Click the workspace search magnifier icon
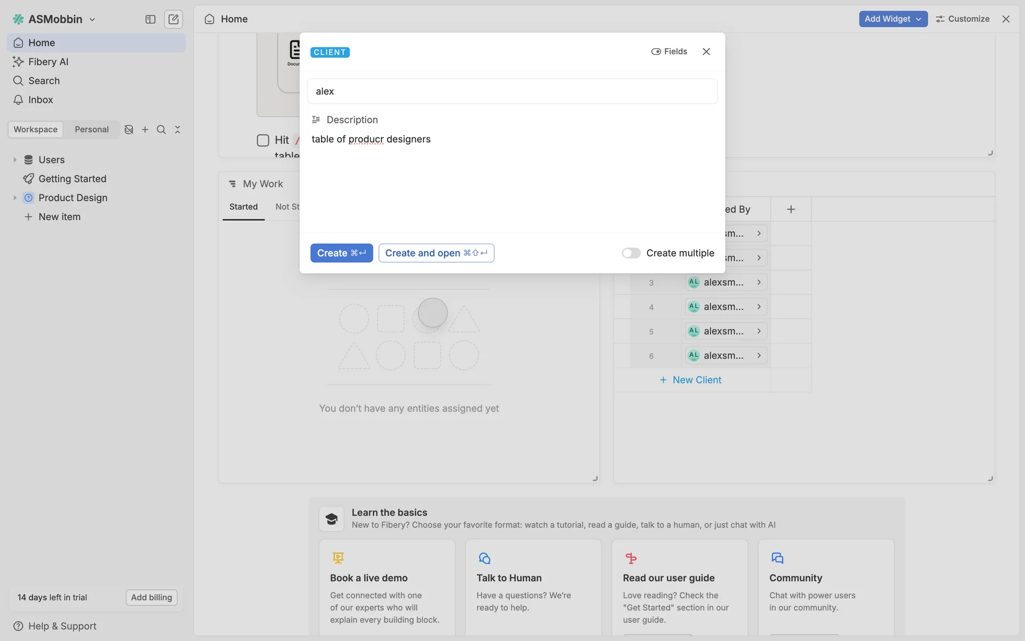Screen dimensions: 1025x641 click(x=161, y=130)
